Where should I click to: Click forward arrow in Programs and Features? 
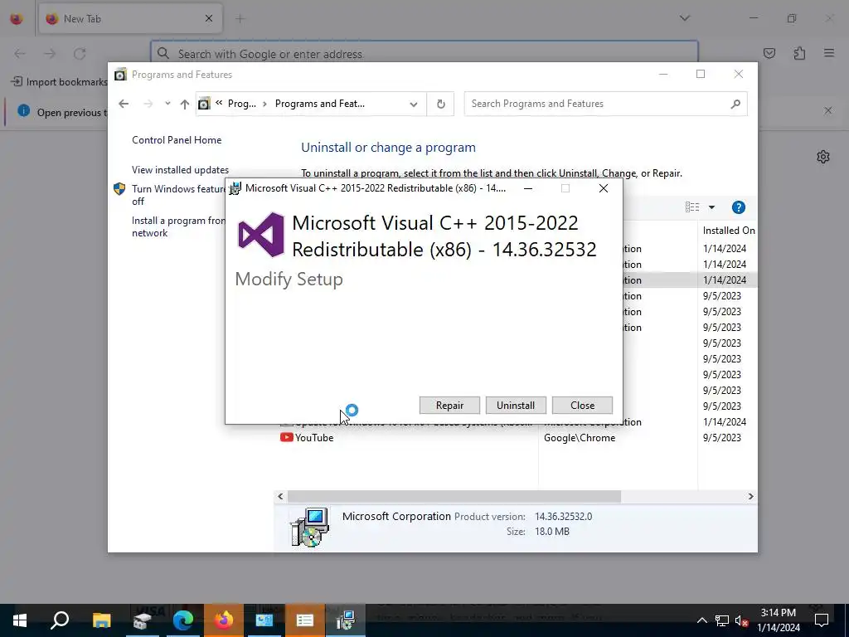[148, 104]
